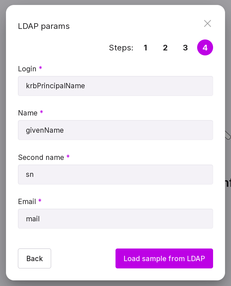Image resolution: width=231 pixels, height=286 pixels.
Task: Jump to step 2 of LDAP setup
Action: (x=165, y=48)
